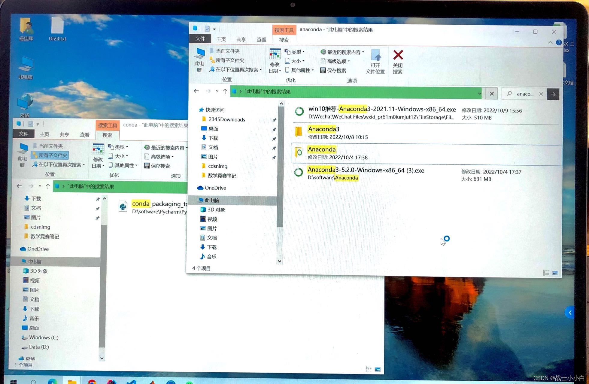Open the View tab in anaconda window
This screenshot has width=589, height=384.
pos(261,40)
